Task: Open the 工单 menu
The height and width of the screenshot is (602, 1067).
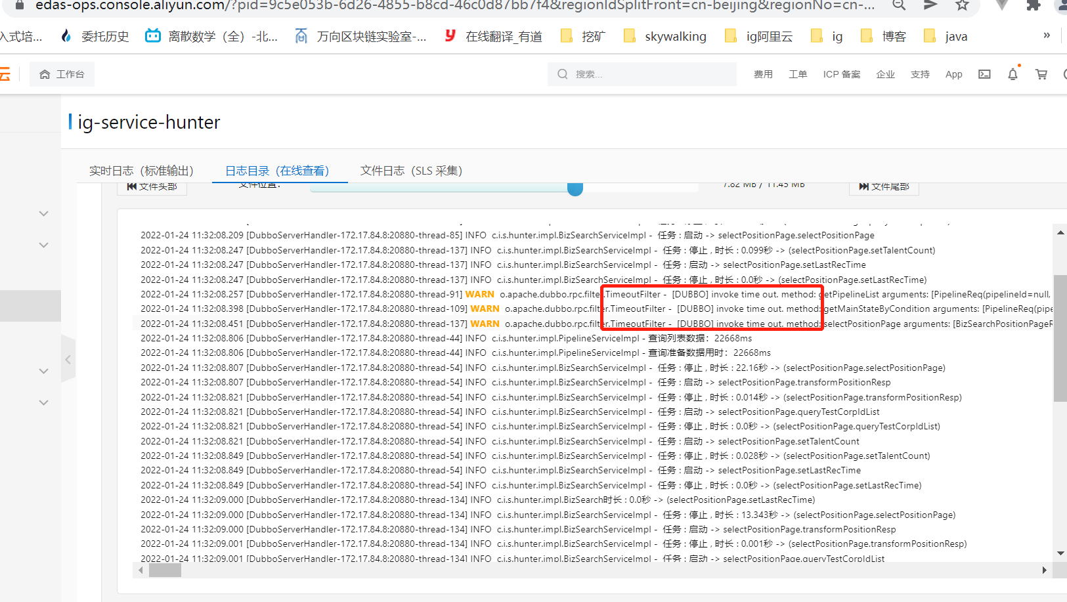Action: pos(798,74)
